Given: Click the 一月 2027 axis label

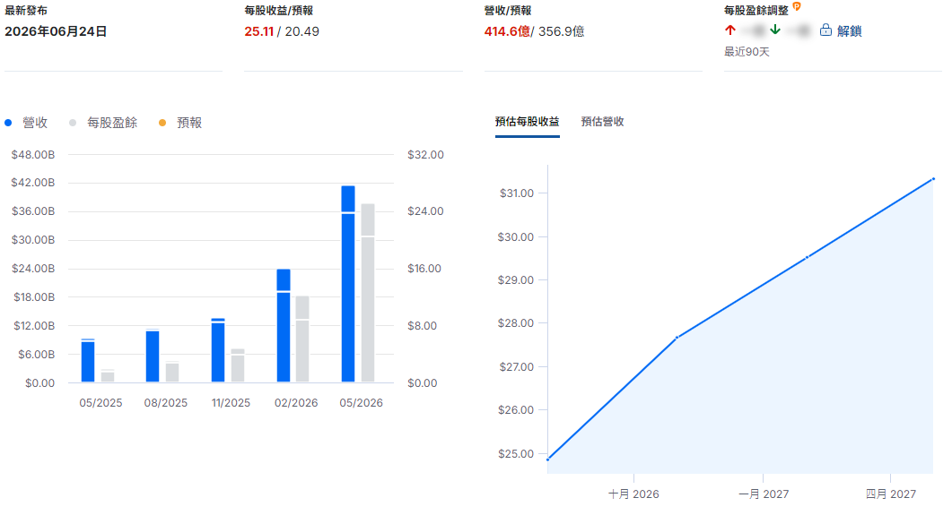Looking at the screenshot, I should [764, 494].
